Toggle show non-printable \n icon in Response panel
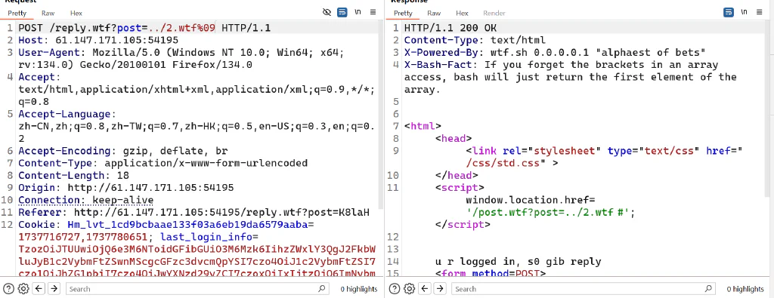This screenshot has height=298, width=774. (x=745, y=12)
